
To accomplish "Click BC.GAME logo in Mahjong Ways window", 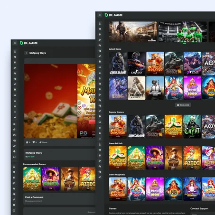I will (x=29, y=43).
